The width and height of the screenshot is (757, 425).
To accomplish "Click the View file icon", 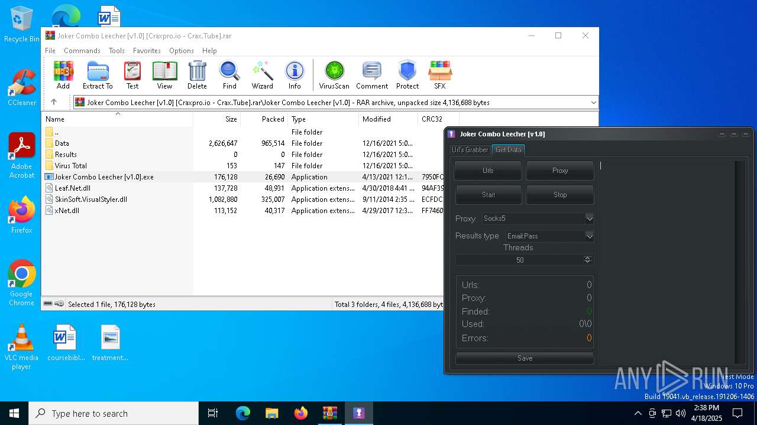I will click(164, 75).
